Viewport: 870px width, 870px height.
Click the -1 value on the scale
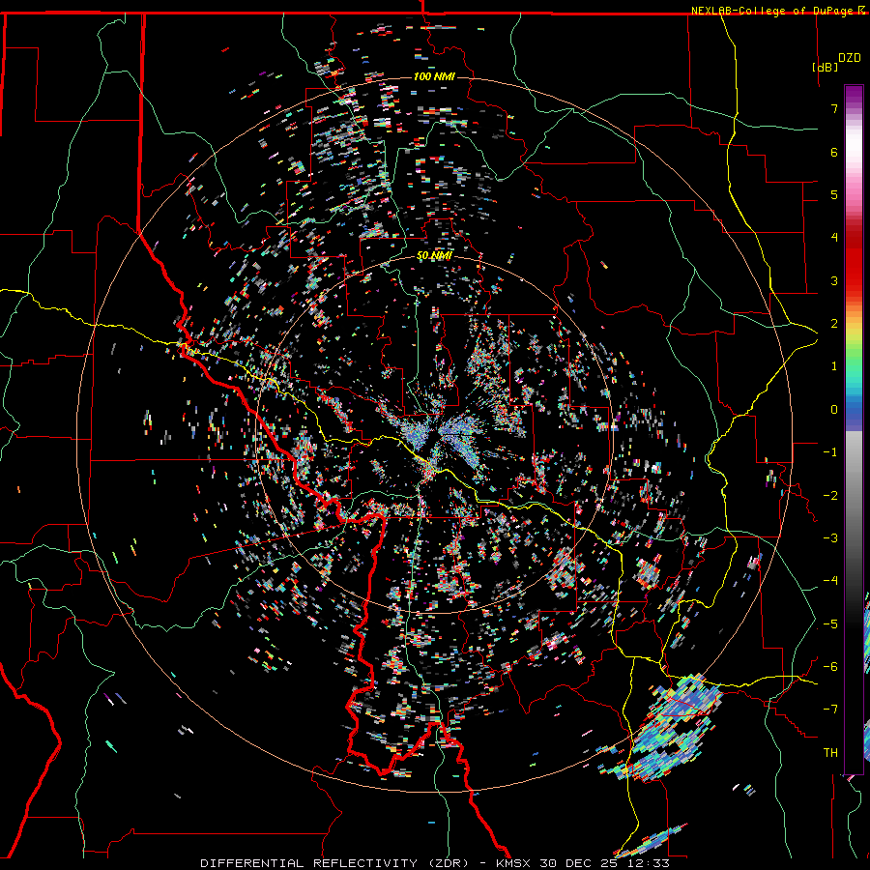click(x=830, y=452)
